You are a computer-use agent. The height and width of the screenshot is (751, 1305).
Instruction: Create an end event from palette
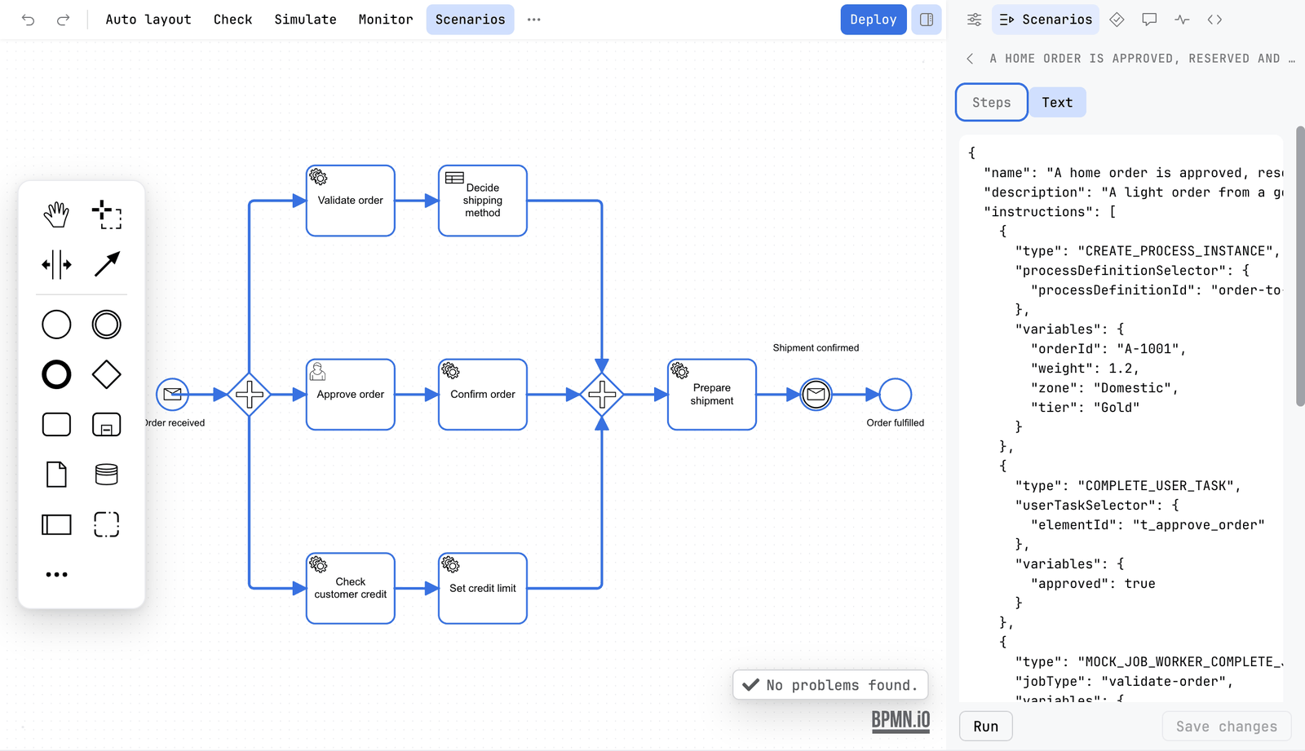tap(56, 374)
